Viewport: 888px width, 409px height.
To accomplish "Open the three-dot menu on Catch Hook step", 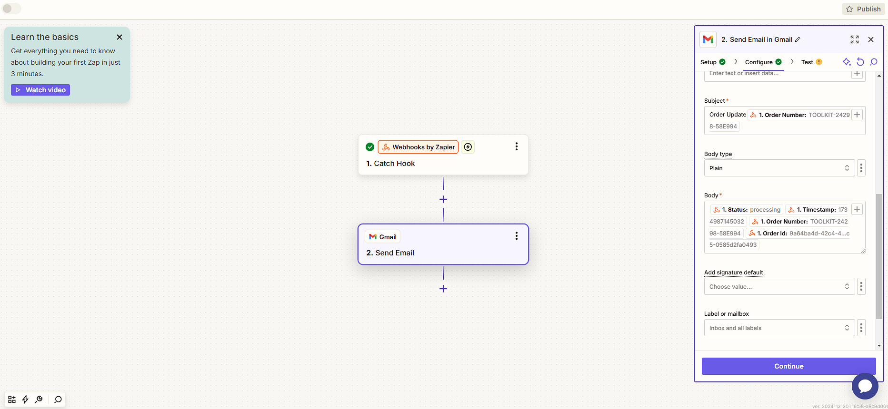I will click(x=516, y=146).
